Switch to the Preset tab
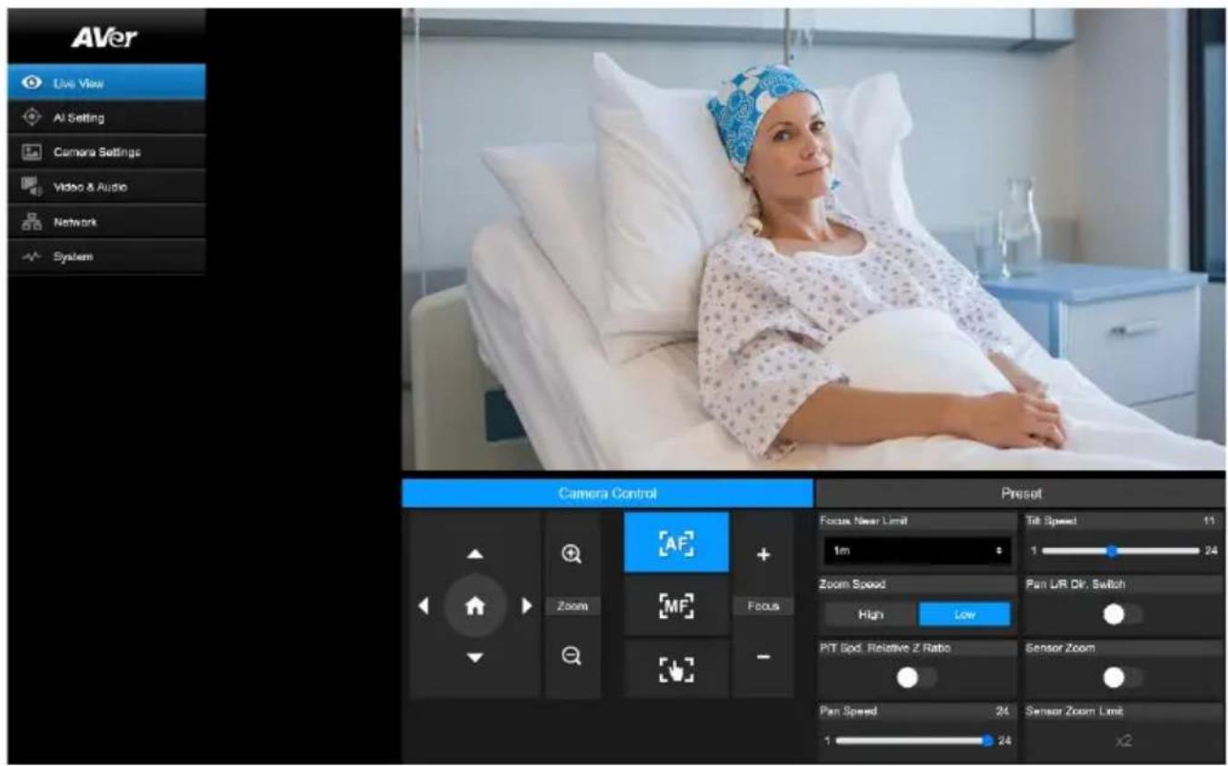 pos(1021,493)
